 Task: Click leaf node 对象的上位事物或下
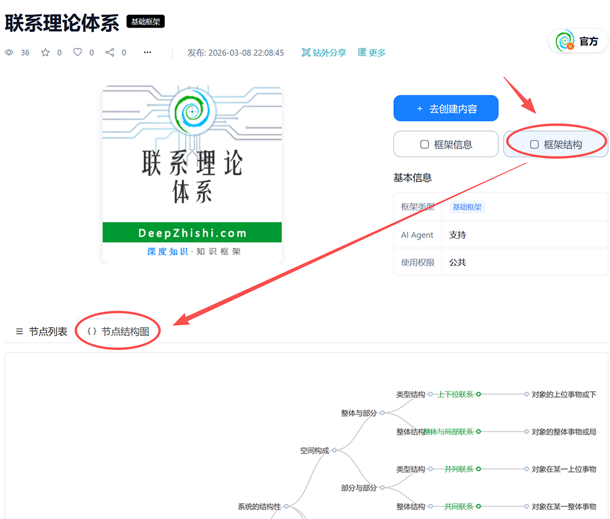[x=564, y=395]
